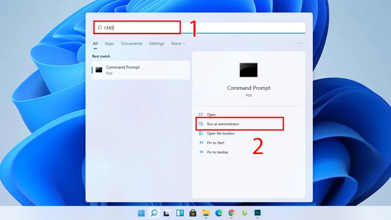Launch Microsoft Store from taskbar
391x220 pixels.
[193, 213]
